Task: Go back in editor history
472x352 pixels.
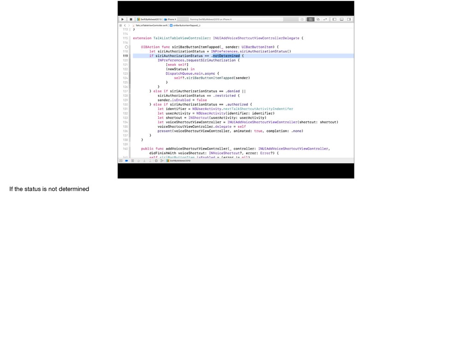Action: (x=125, y=26)
